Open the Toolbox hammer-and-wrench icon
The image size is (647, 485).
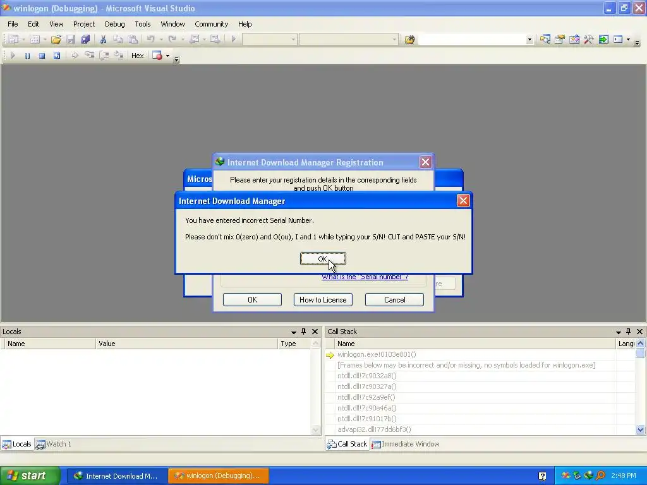[x=589, y=39]
